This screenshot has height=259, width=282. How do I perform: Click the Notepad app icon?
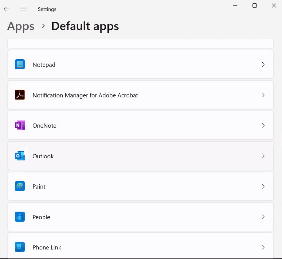coord(20,64)
